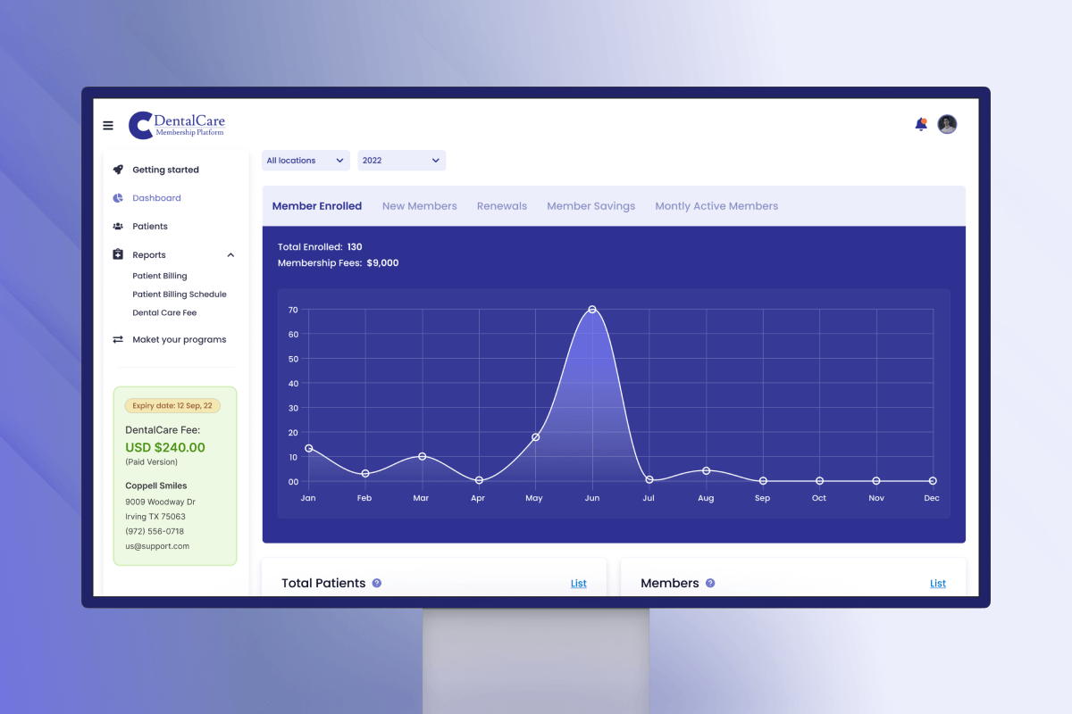The height and width of the screenshot is (714, 1072).
Task: Click the DentalCare logo
Action: (x=177, y=125)
